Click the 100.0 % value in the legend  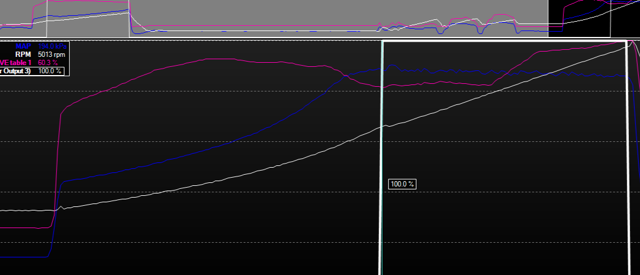(x=50, y=71)
